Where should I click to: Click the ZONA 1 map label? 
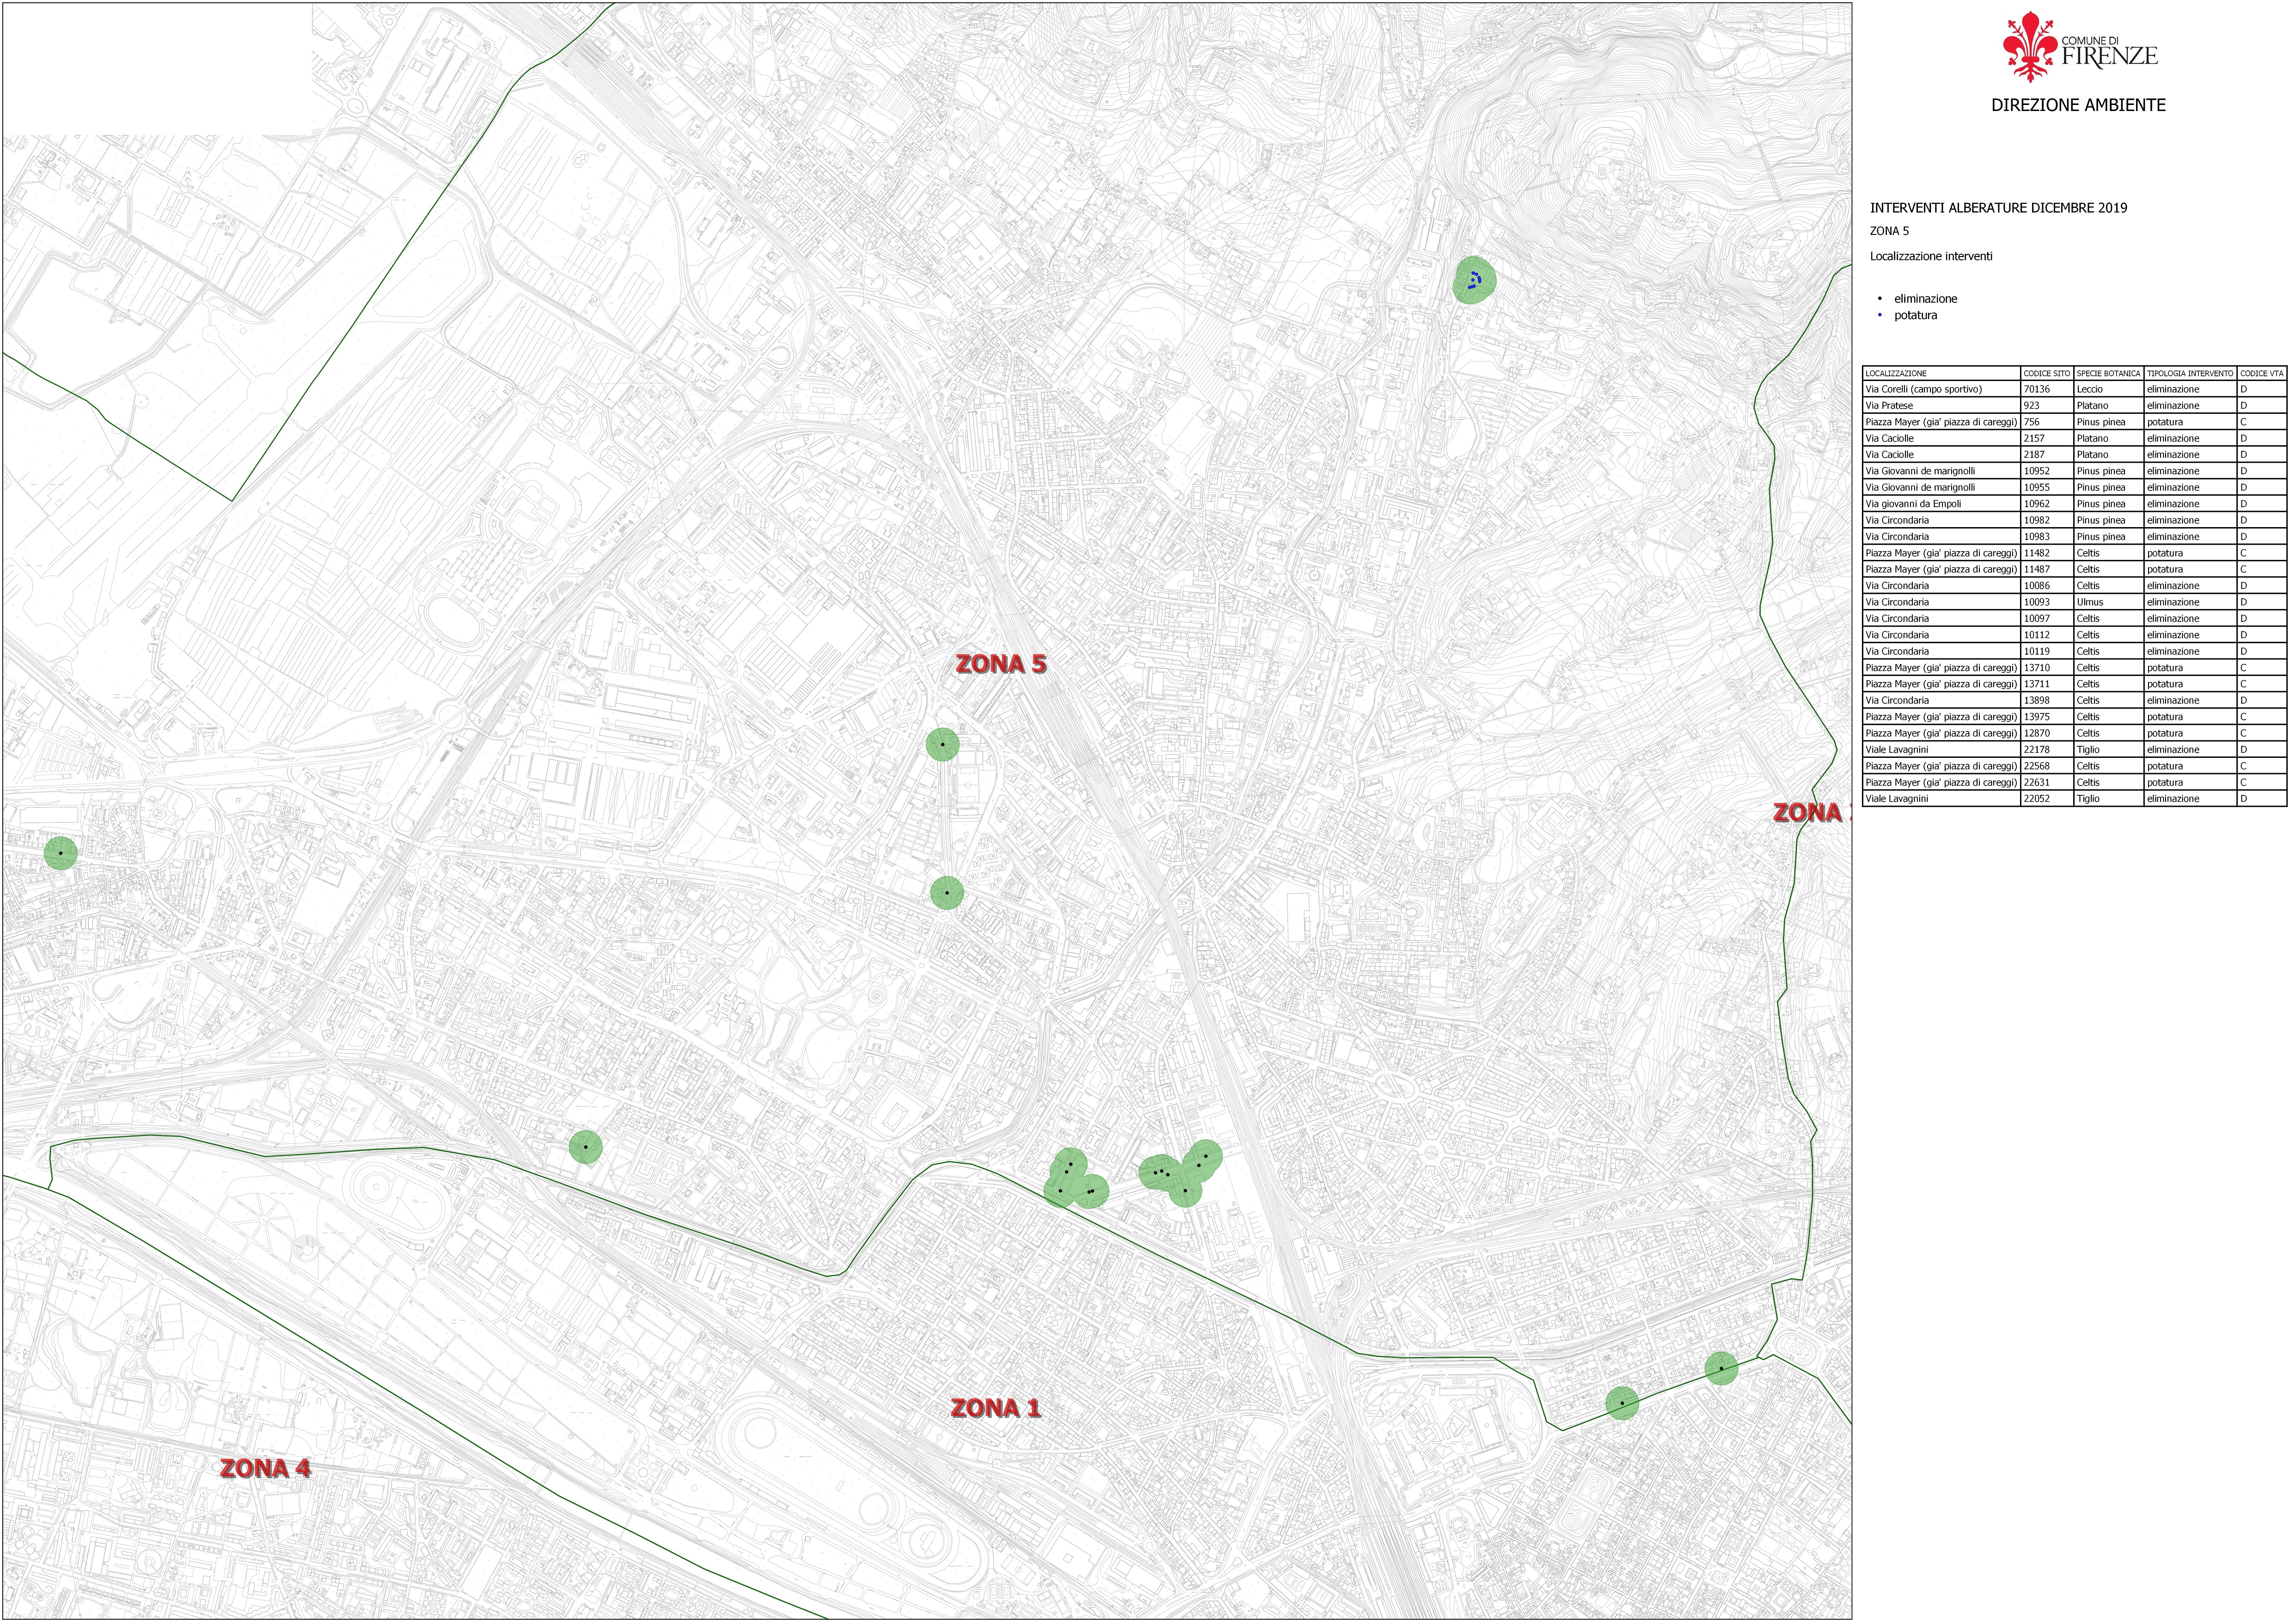(x=995, y=1409)
